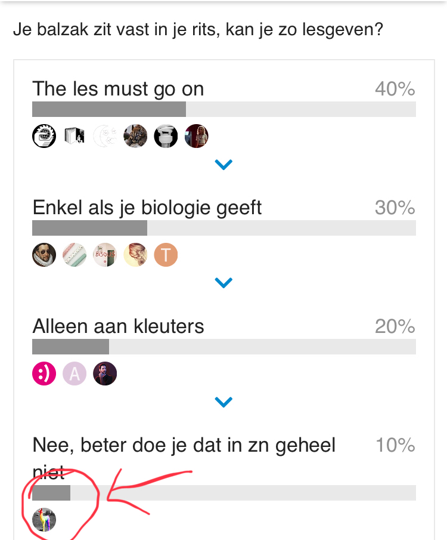Viewport: 447px width, 540px height.
Task: Click the 40% result progress bar
Action: coord(223,109)
